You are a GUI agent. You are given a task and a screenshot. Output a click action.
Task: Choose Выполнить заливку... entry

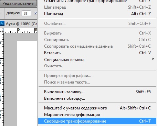[97, 92]
